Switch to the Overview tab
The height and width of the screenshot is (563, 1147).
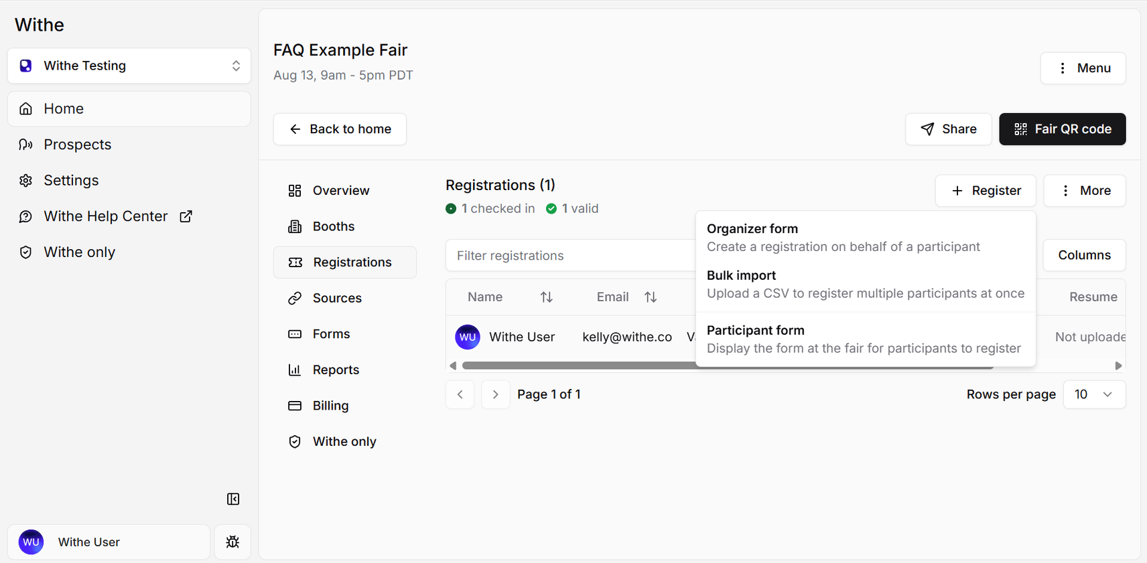pos(345,191)
